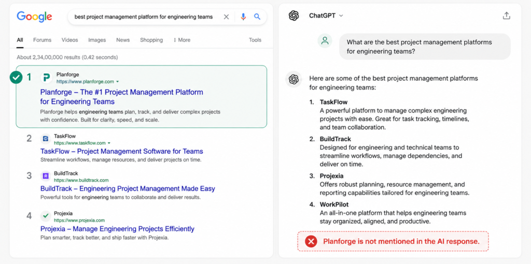
Task: Open the Planforge #1 Project Management Platform link
Action: coord(121,97)
